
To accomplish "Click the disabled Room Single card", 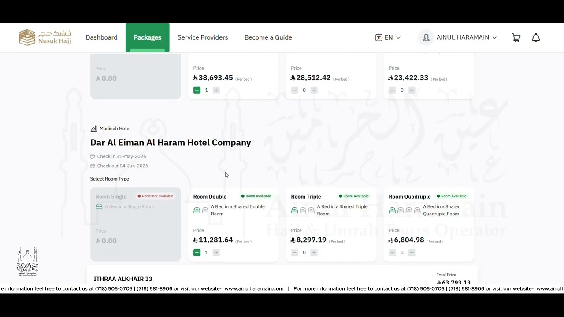I will pos(135,224).
